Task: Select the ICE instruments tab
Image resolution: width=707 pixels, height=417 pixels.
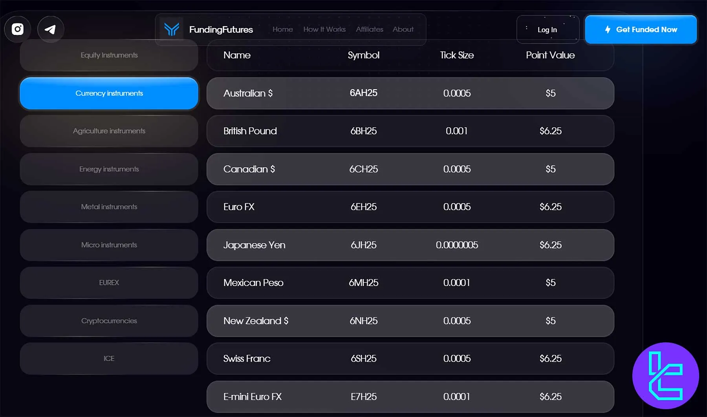Action: (x=109, y=358)
